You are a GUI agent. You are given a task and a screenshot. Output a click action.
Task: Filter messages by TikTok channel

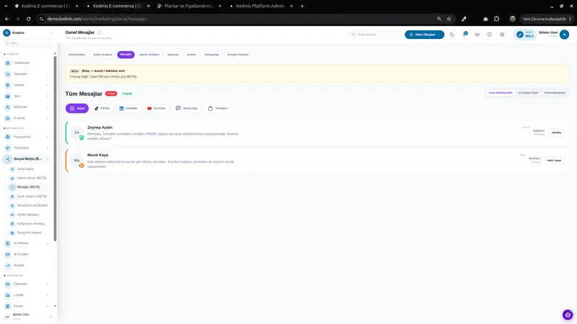tap(102, 109)
